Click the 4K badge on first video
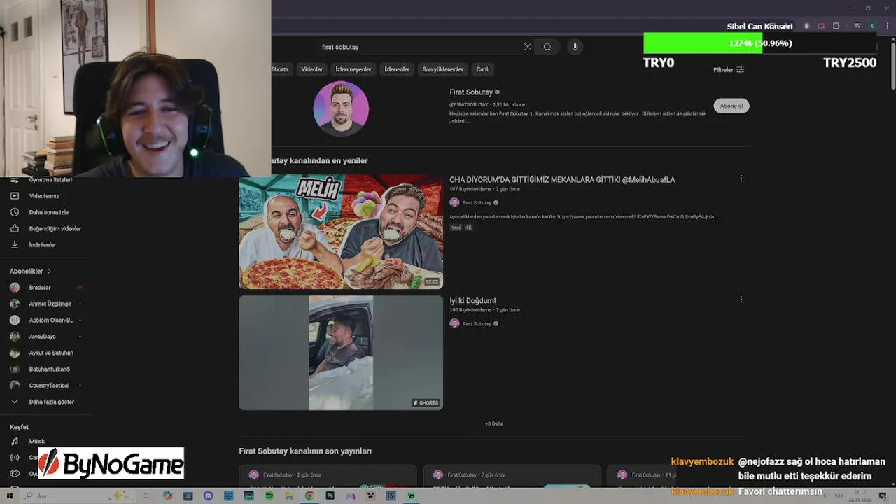 click(469, 227)
